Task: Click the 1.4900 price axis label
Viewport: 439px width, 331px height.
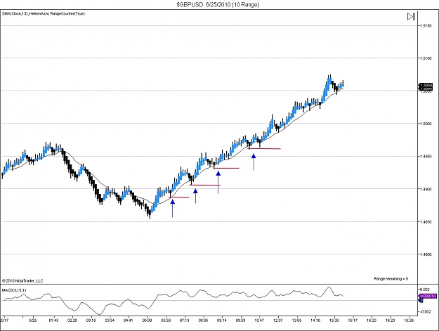Action: 426,189
